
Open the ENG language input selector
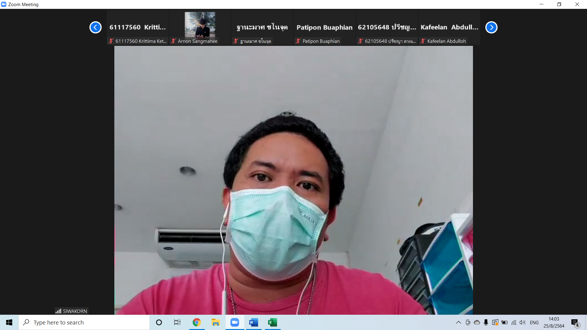point(534,322)
